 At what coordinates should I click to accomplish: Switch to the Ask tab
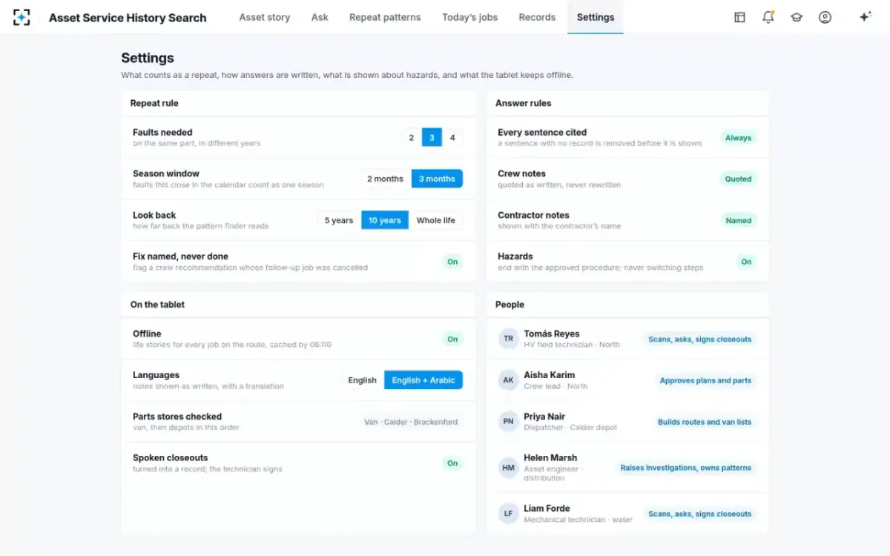(320, 17)
